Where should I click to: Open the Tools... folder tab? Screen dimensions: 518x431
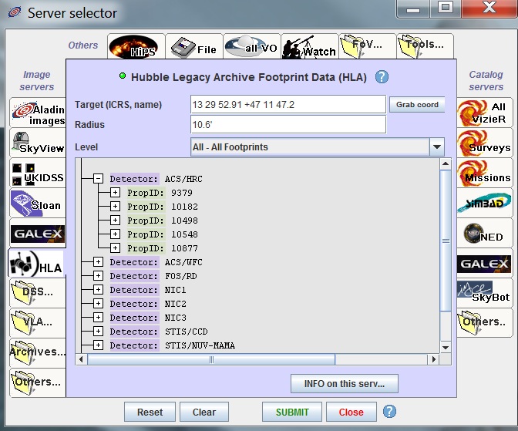click(425, 46)
